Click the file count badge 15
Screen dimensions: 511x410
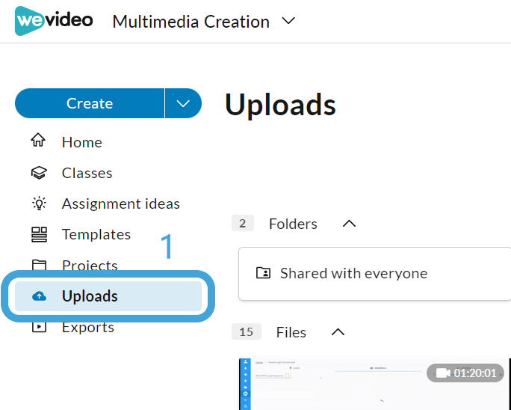(247, 331)
